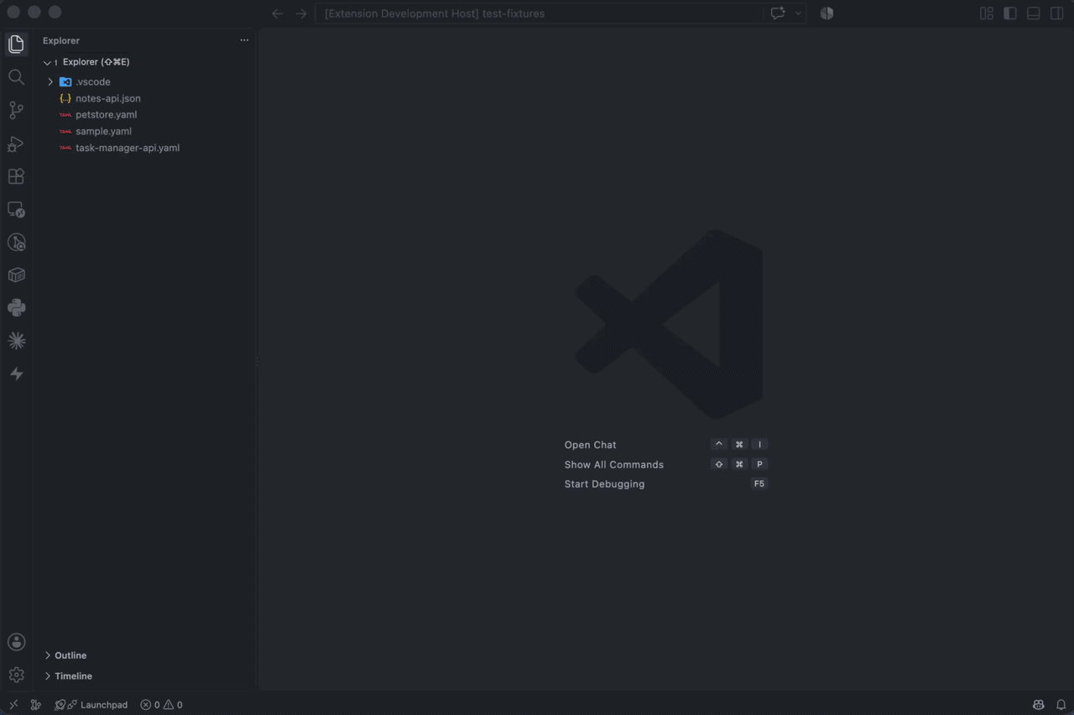1074x715 pixels.
Task: Open chat with the sparkle chat icon
Action: click(778, 13)
